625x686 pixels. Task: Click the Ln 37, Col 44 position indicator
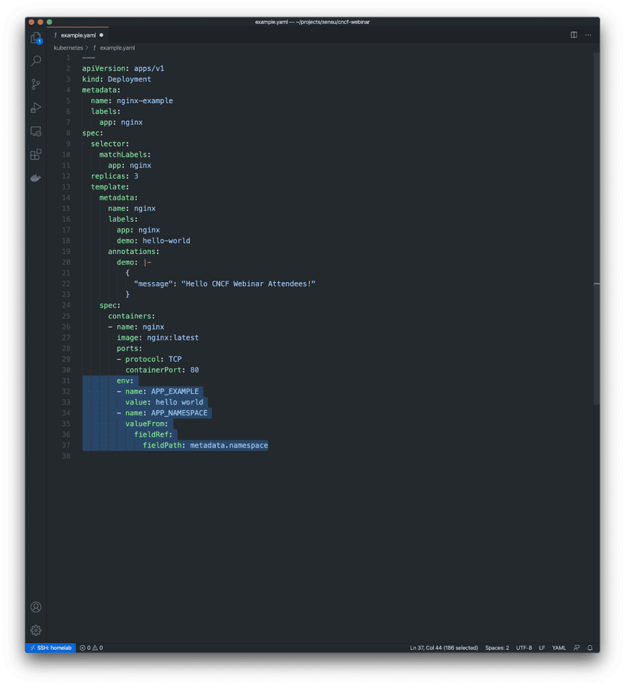[443, 648]
